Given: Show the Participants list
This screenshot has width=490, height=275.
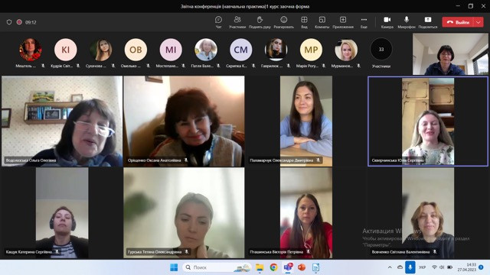Looking at the screenshot, I should [237, 22].
